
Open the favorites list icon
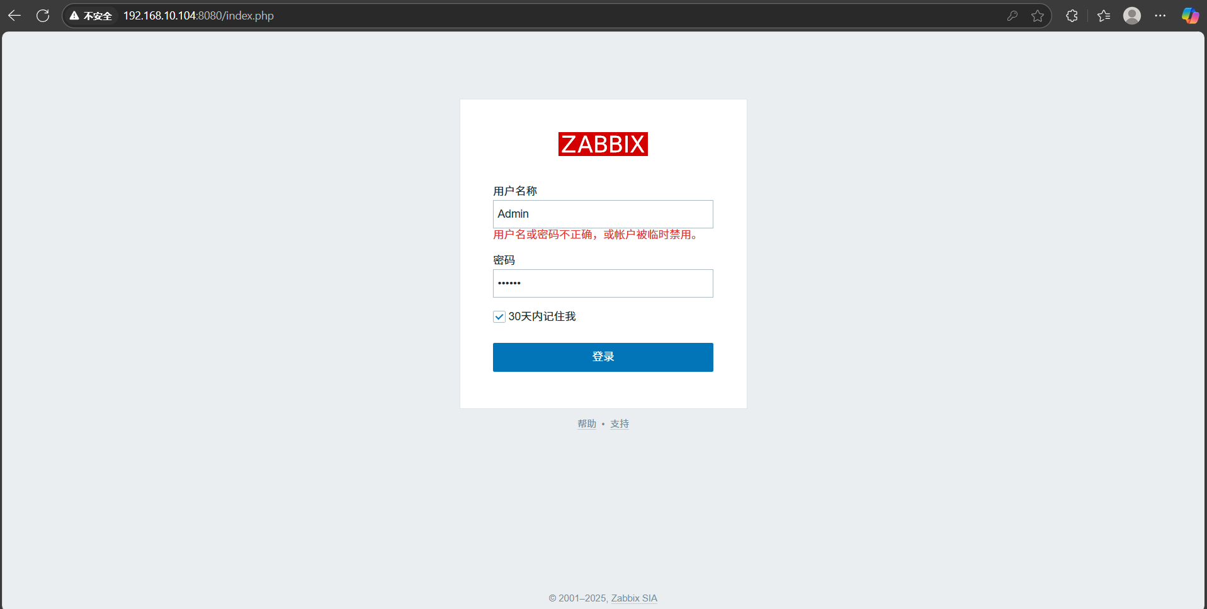(1104, 16)
